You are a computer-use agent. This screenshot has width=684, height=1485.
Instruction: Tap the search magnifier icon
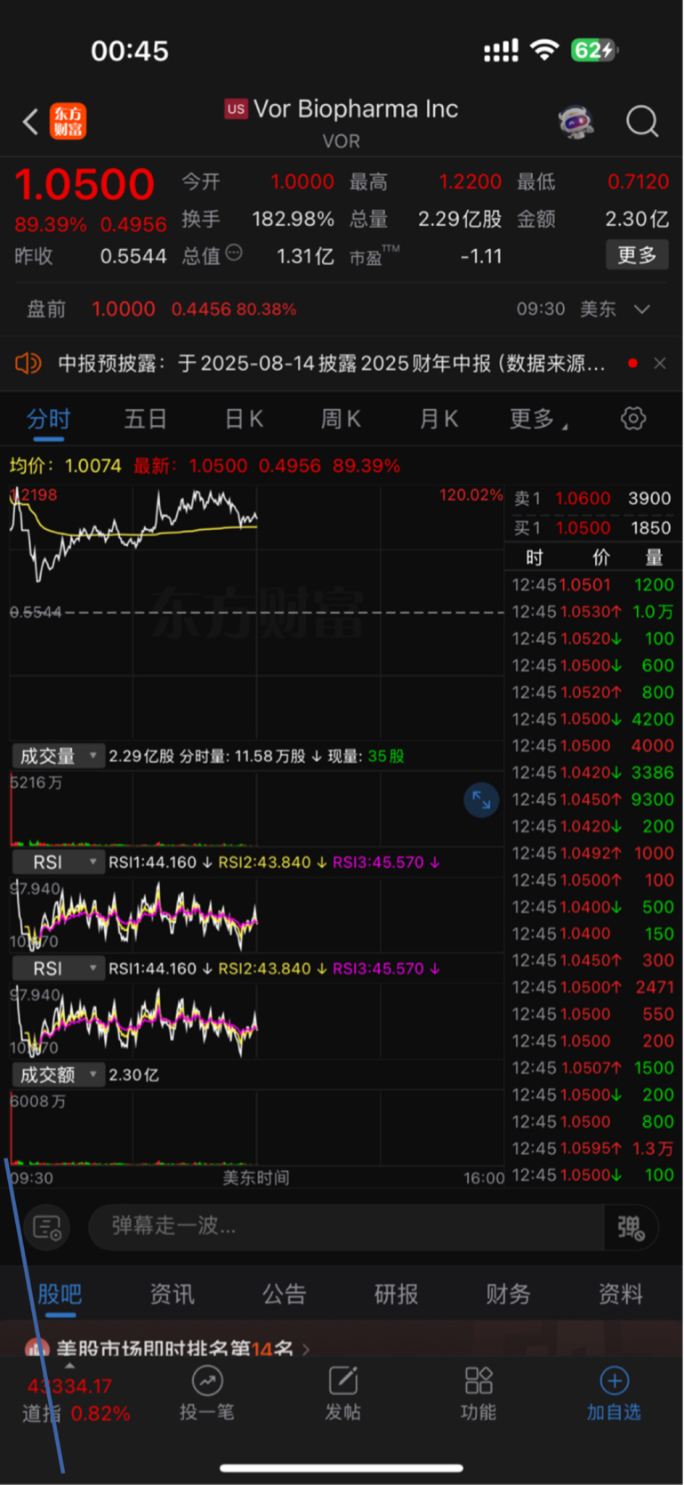tap(641, 121)
